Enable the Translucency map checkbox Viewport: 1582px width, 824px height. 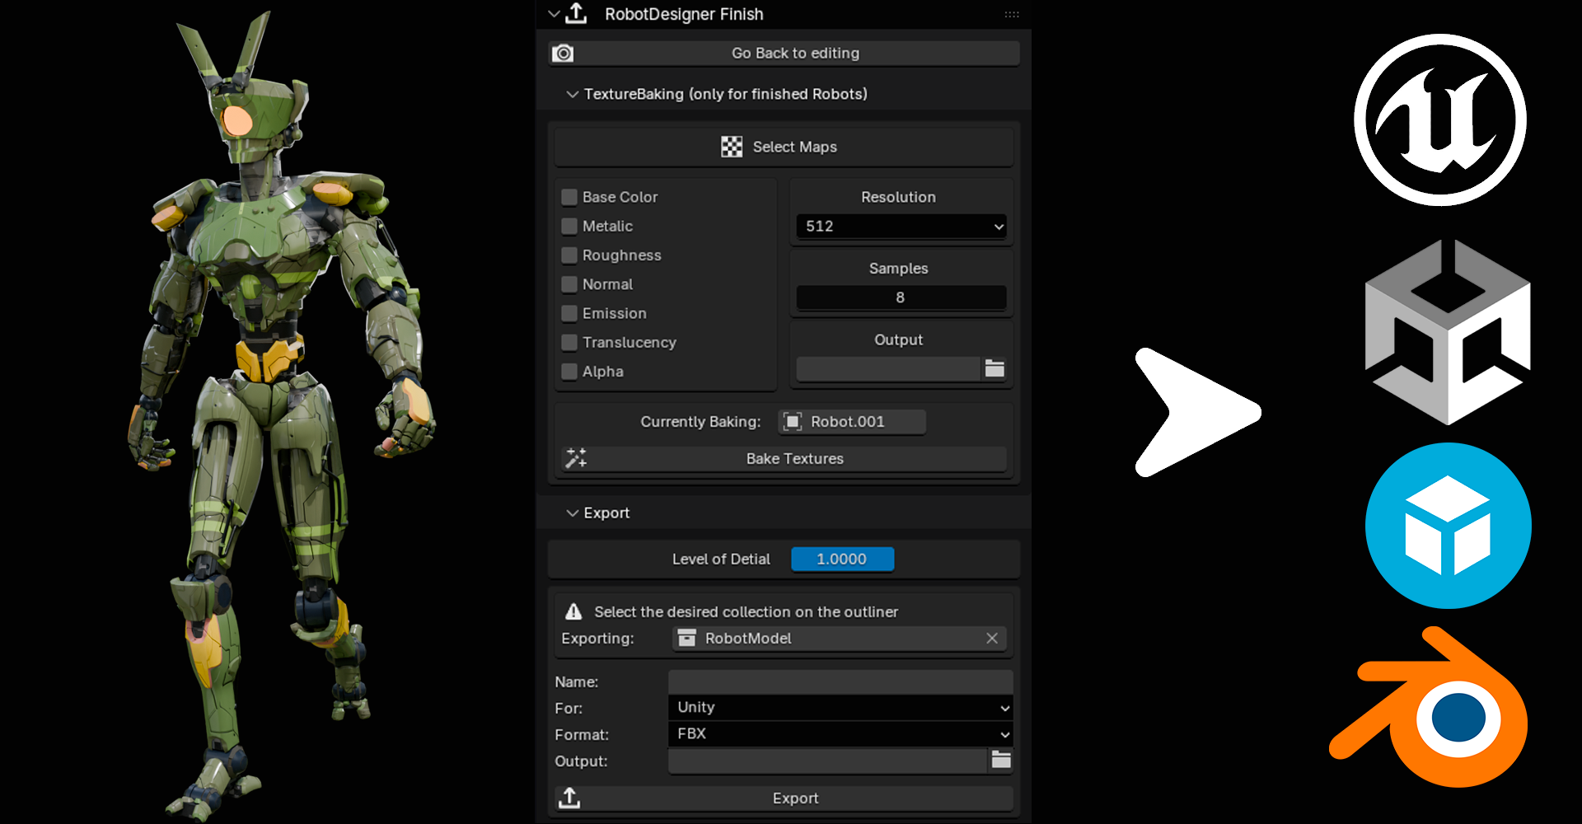click(569, 342)
